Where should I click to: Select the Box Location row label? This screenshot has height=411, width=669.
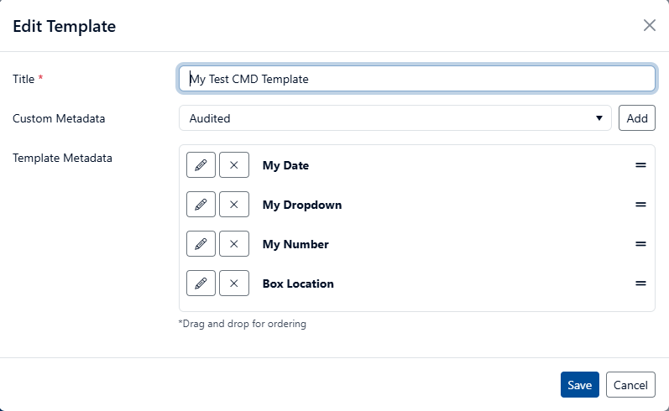pyautogui.click(x=298, y=284)
